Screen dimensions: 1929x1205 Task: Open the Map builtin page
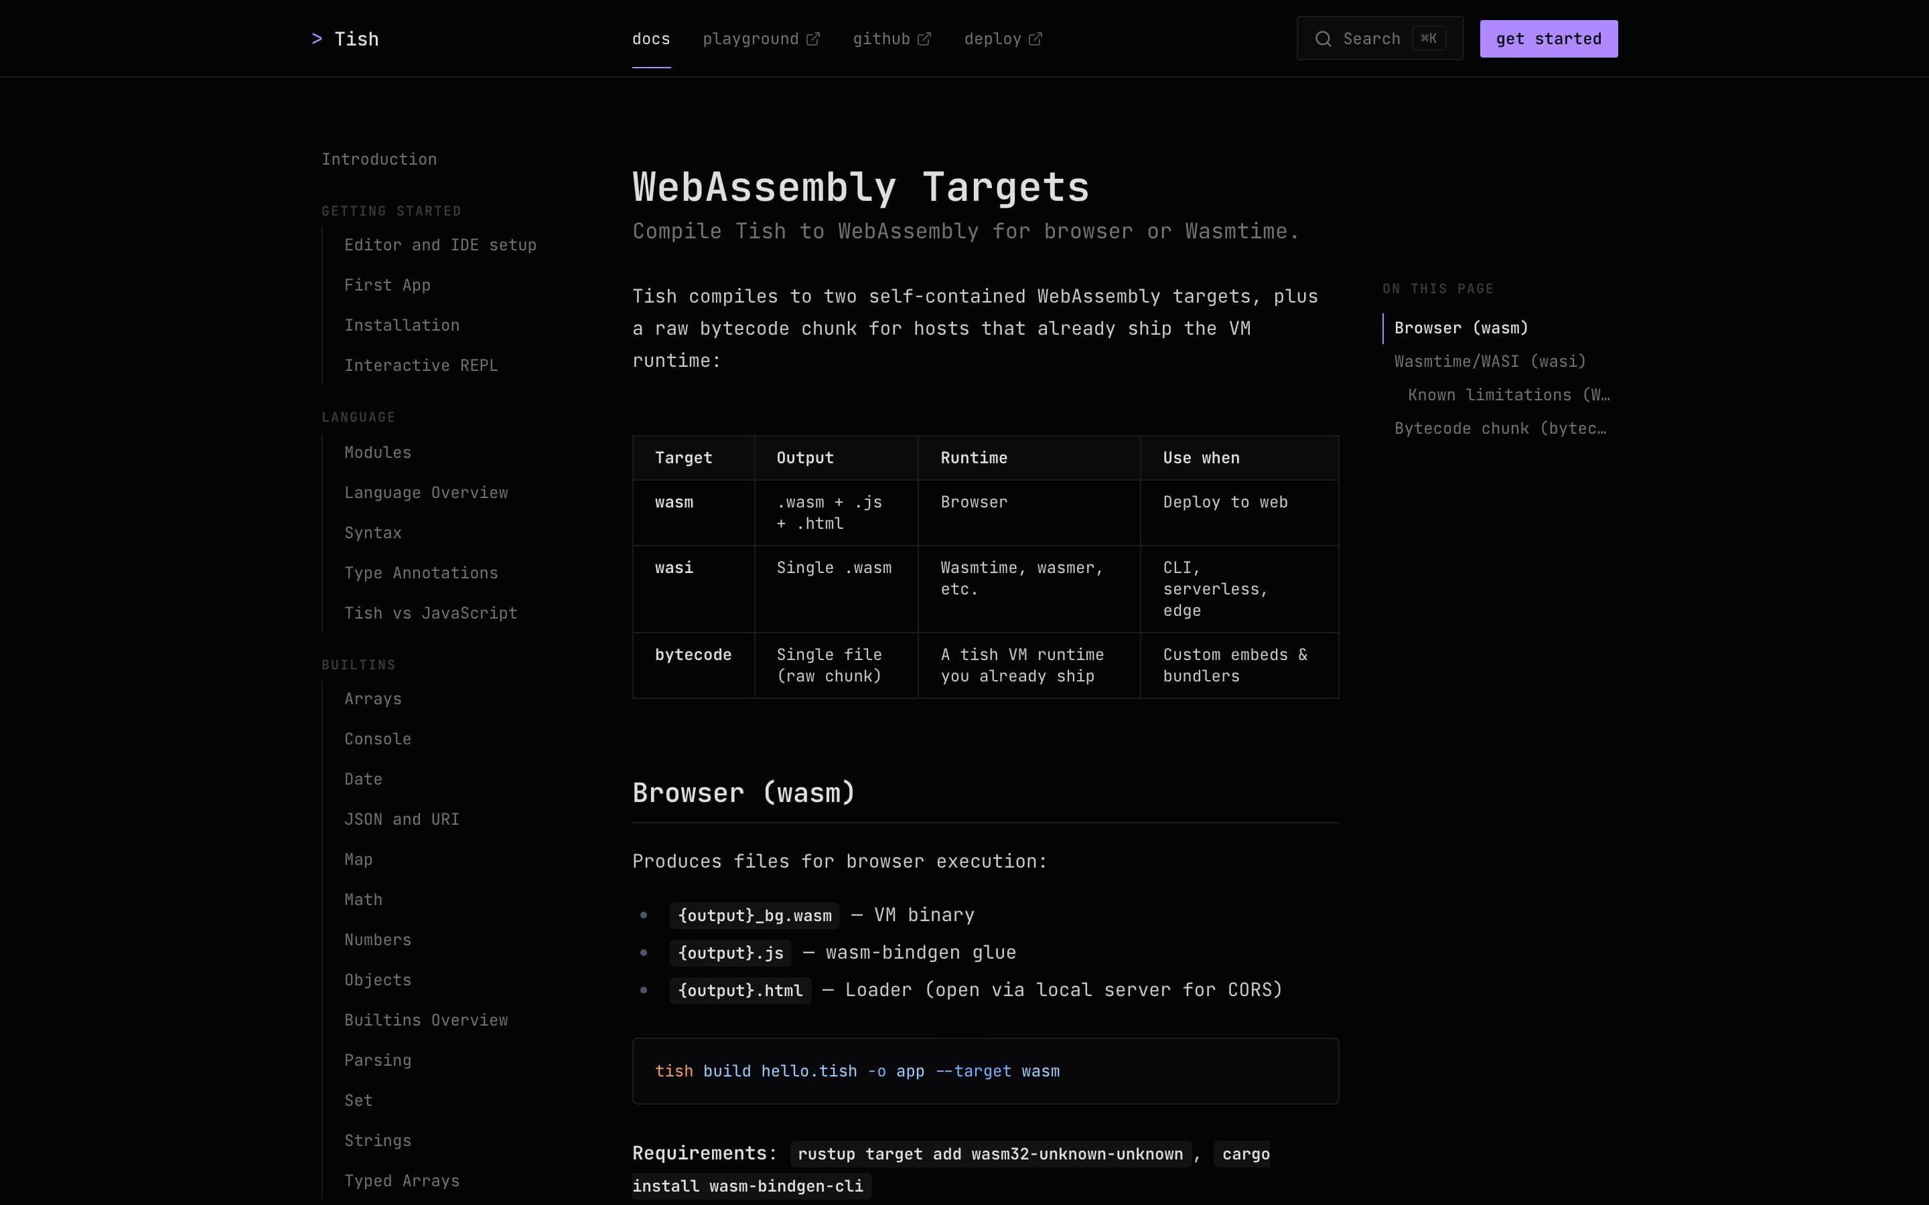359,859
